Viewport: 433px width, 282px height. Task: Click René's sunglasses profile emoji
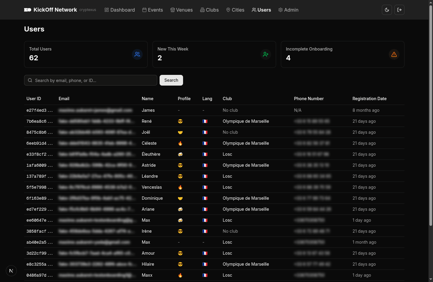click(180, 121)
